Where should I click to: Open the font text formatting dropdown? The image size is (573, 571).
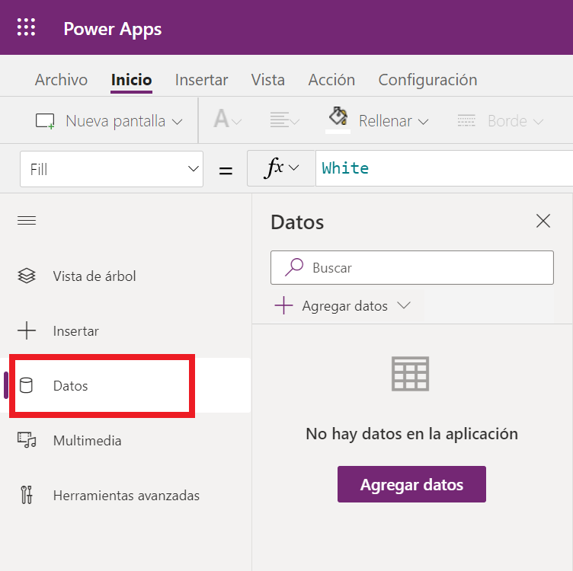tap(227, 120)
